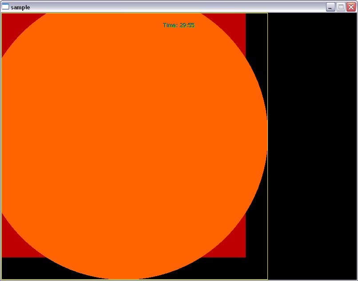
Task: Click the empty title bar middle area
Action: tap(178, 7)
